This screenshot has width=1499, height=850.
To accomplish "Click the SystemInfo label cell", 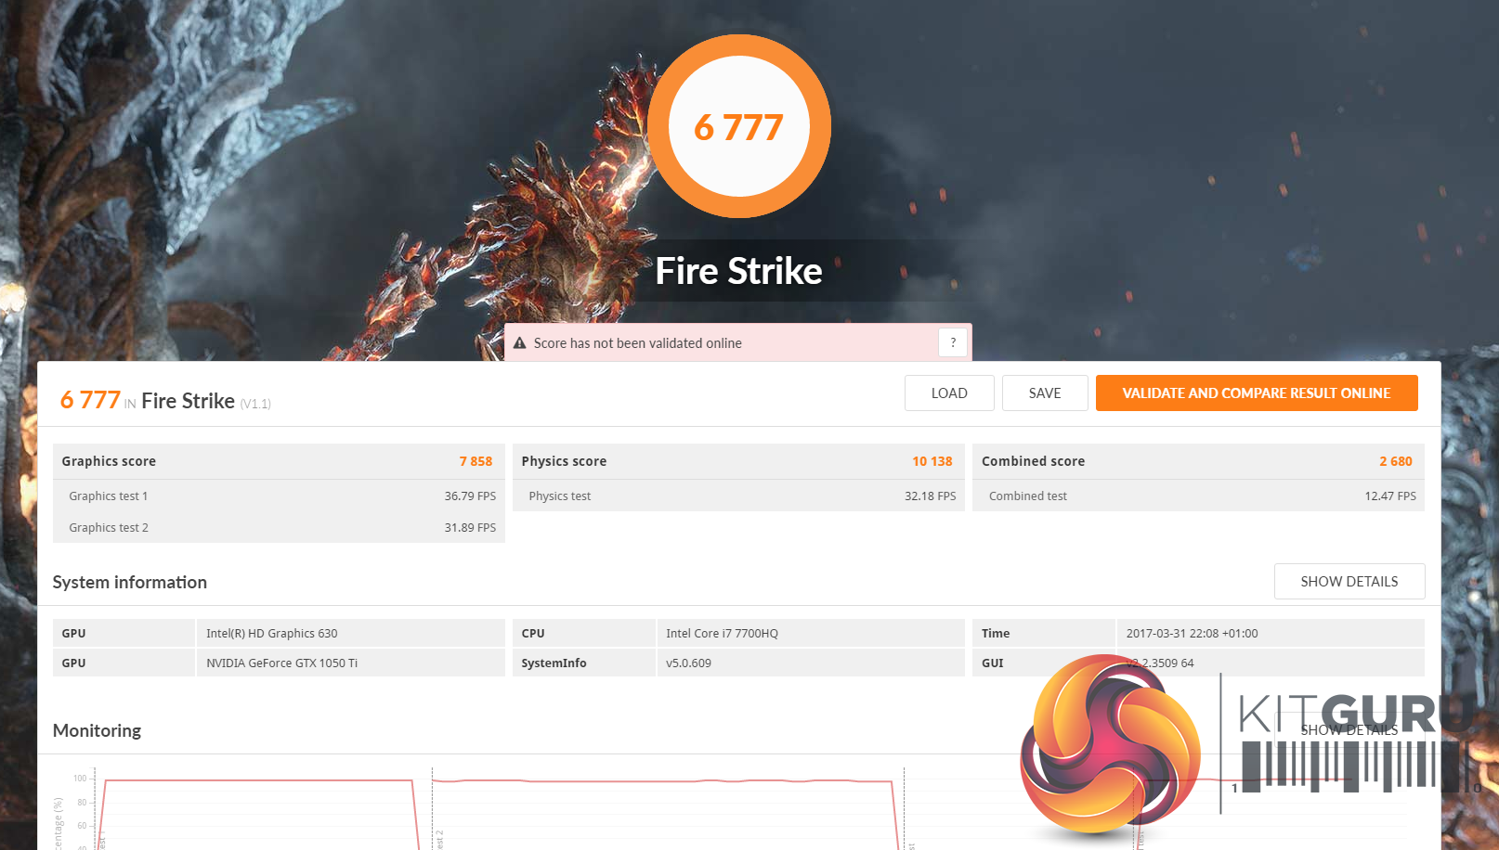I will click(x=584, y=663).
